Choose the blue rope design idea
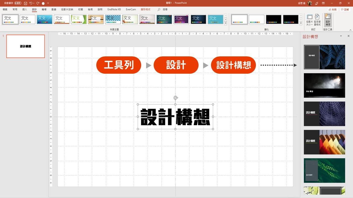353x198 pixels. (324, 57)
